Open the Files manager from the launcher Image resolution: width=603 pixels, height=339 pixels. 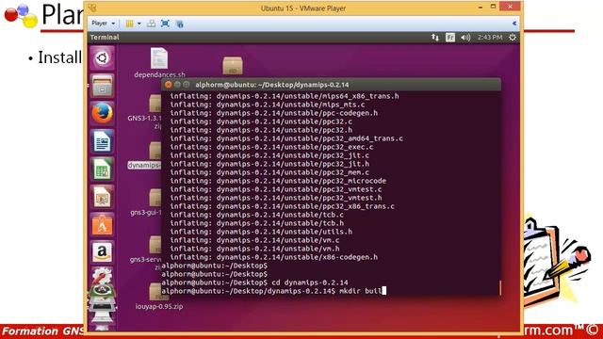(102, 86)
